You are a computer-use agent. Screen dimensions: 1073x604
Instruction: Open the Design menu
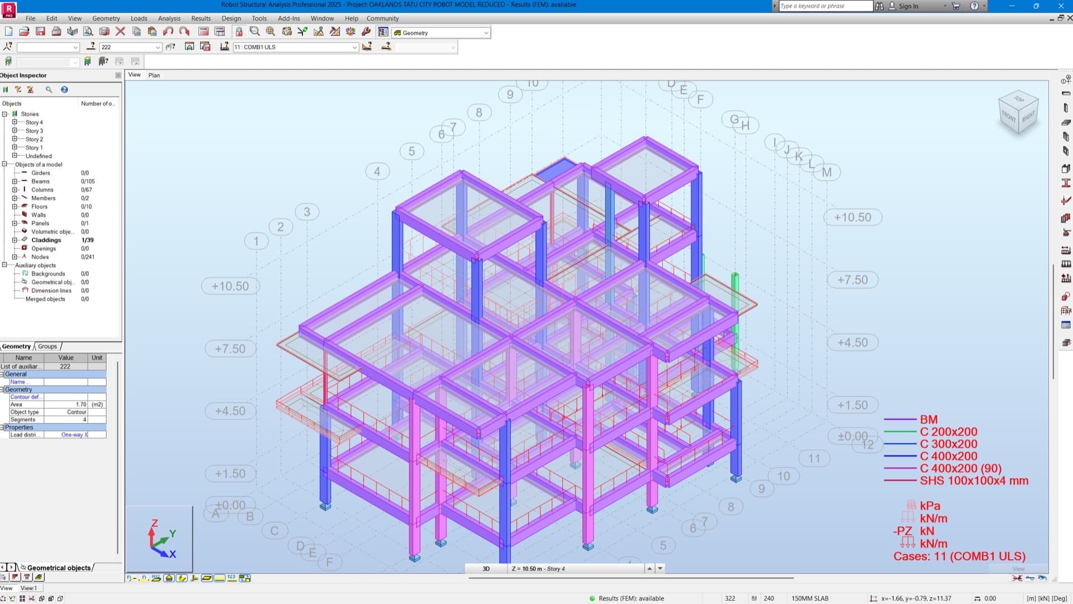[231, 18]
